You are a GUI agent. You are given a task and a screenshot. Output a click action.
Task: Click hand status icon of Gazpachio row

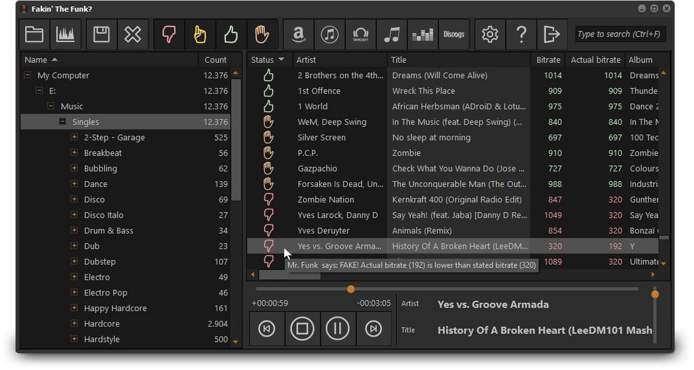[268, 168]
